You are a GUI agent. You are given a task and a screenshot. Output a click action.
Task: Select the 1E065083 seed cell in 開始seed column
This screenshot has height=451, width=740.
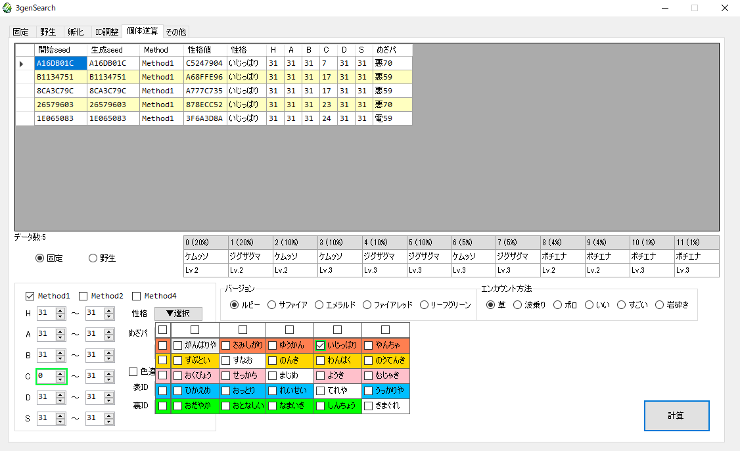[x=61, y=118]
